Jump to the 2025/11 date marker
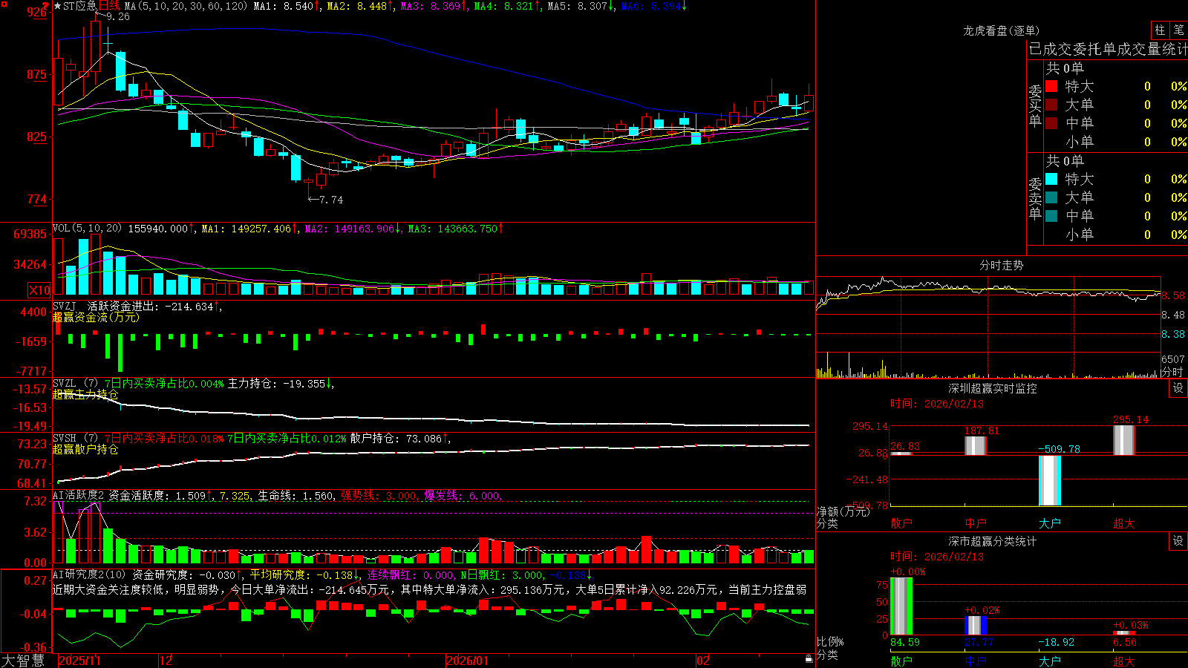1188x668 pixels. 79,661
